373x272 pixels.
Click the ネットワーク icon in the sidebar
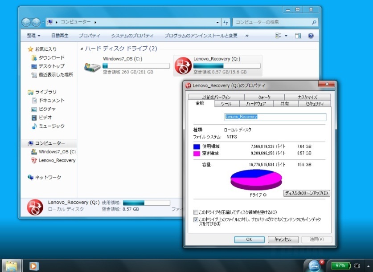click(x=30, y=178)
